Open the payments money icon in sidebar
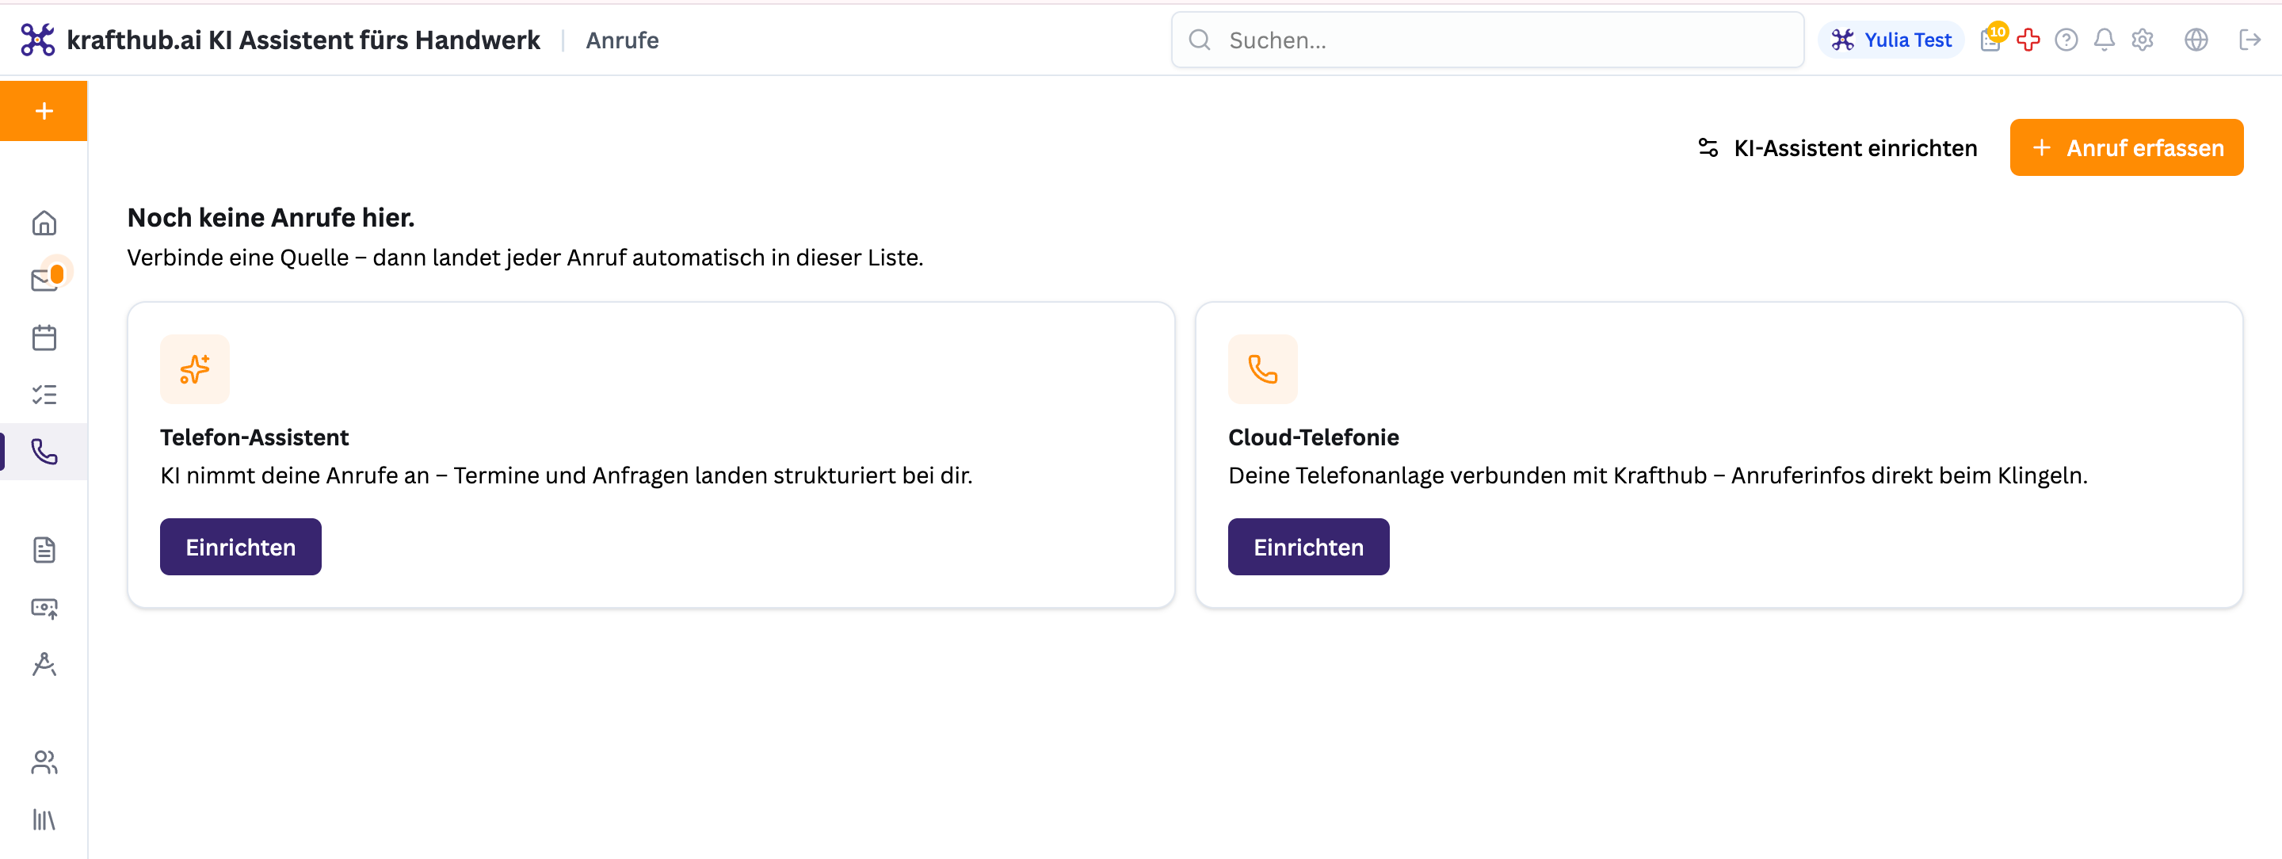The height and width of the screenshot is (859, 2282). (44, 608)
